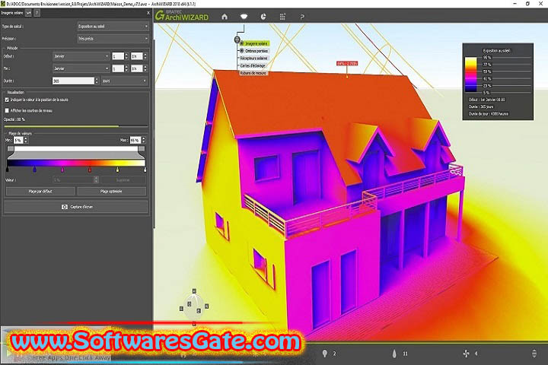Viewport: 548px width, 365px height.
Task: Click the Opacité slider bar
Action: pos(76,126)
